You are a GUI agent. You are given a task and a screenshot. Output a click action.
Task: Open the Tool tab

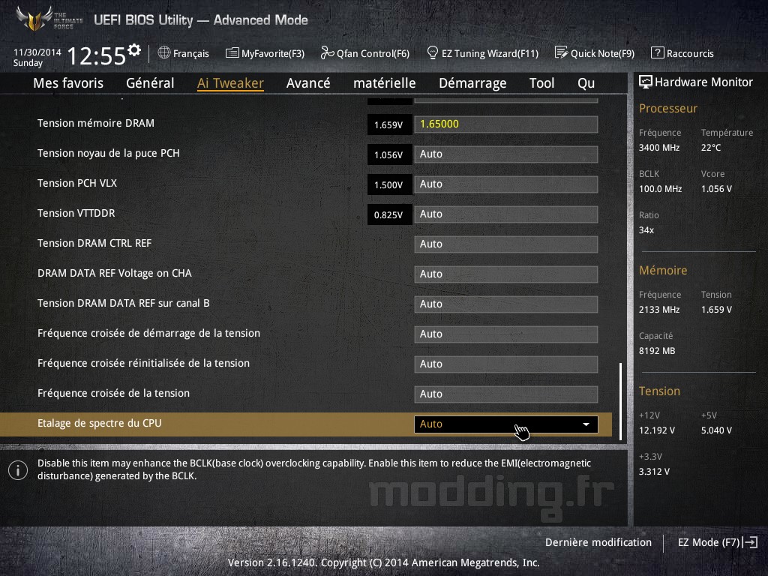(x=541, y=83)
